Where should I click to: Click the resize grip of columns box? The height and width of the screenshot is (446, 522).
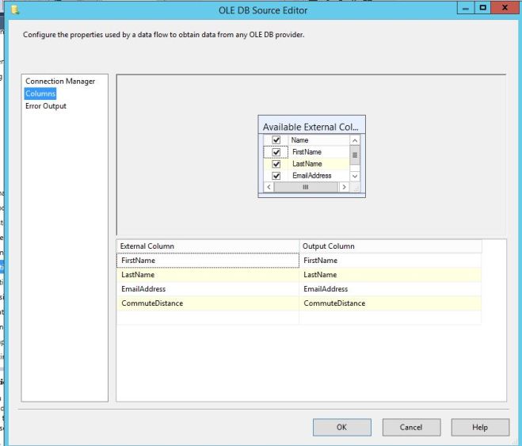[356, 188]
